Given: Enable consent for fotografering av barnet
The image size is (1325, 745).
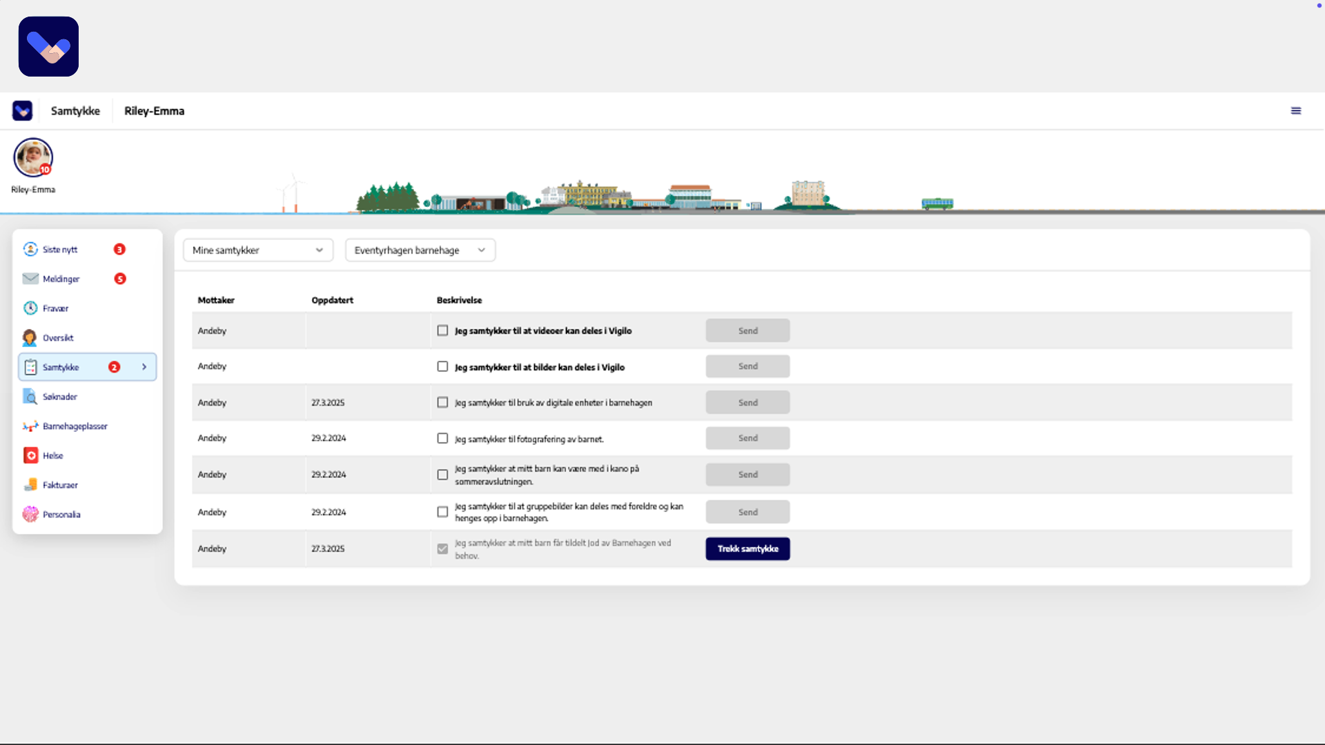Looking at the screenshot, I should click(x=442, y=438).
